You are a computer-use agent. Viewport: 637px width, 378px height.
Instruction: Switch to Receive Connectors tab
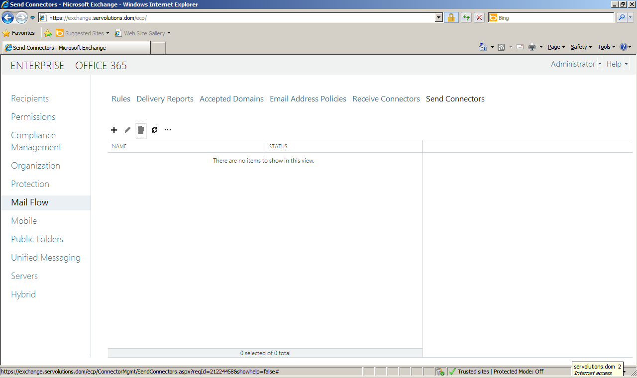386,99
